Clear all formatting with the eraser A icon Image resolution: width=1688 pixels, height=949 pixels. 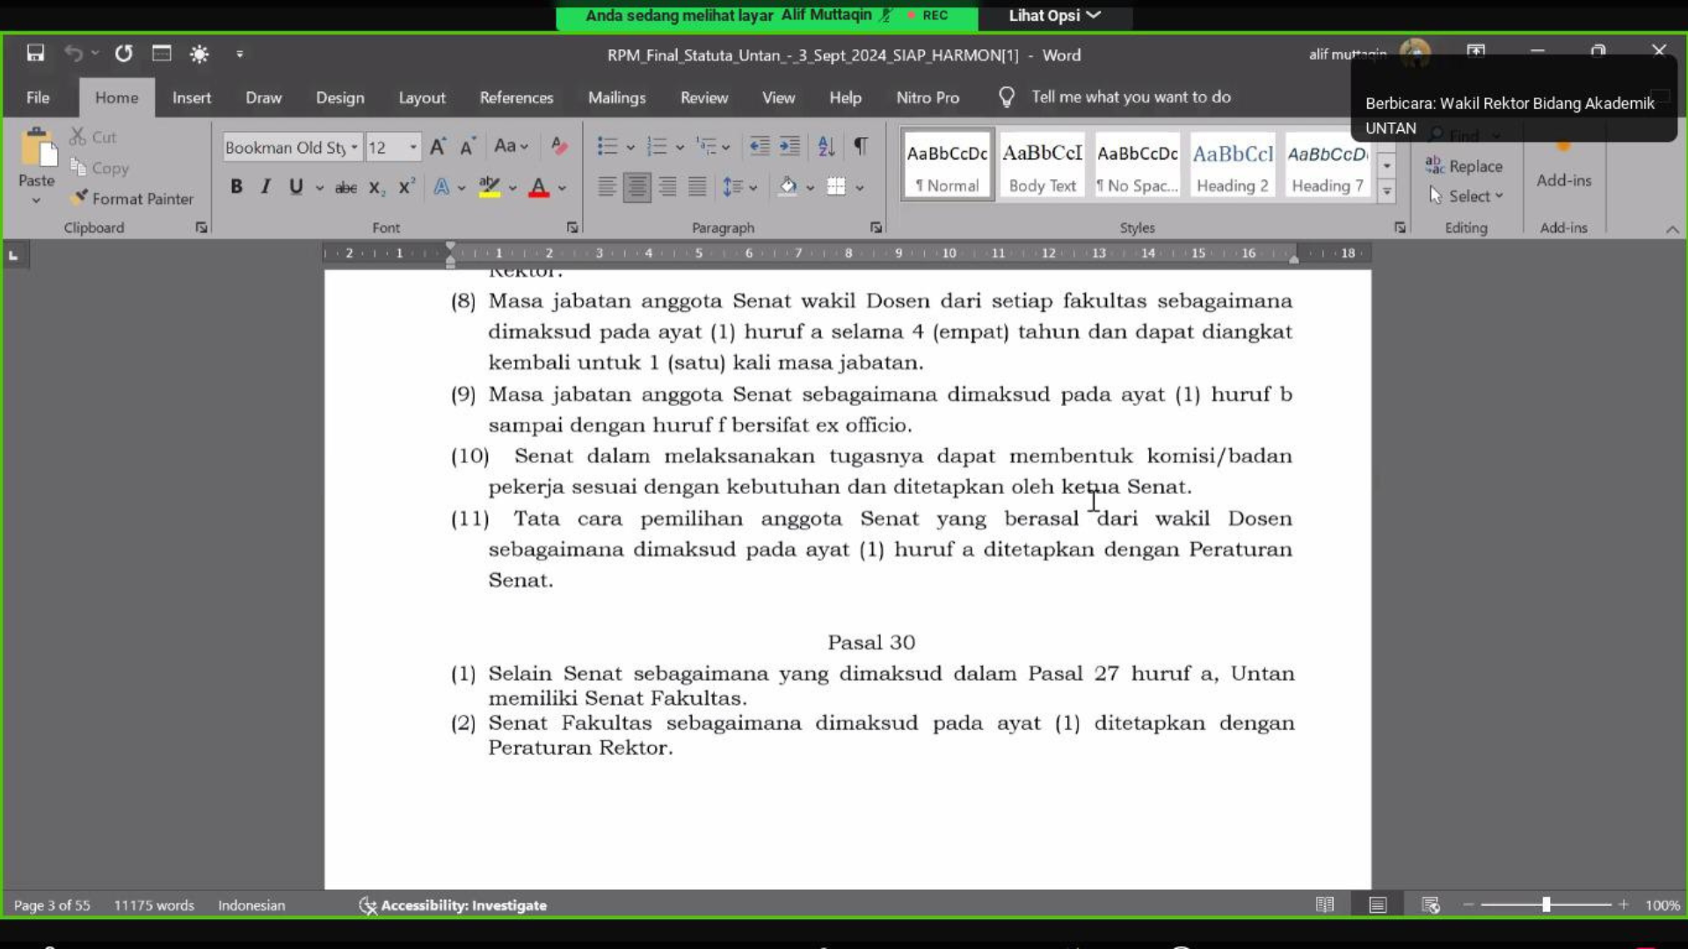point(558,147)
